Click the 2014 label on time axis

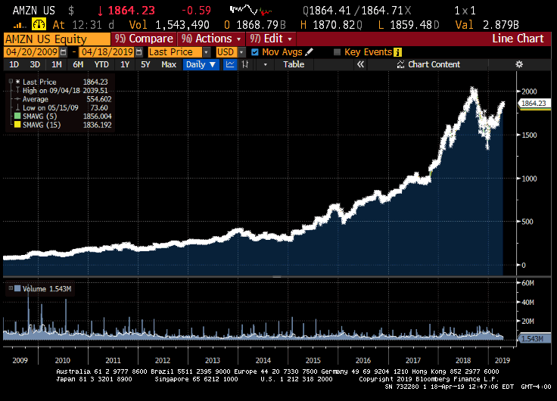tap(263, 360)
